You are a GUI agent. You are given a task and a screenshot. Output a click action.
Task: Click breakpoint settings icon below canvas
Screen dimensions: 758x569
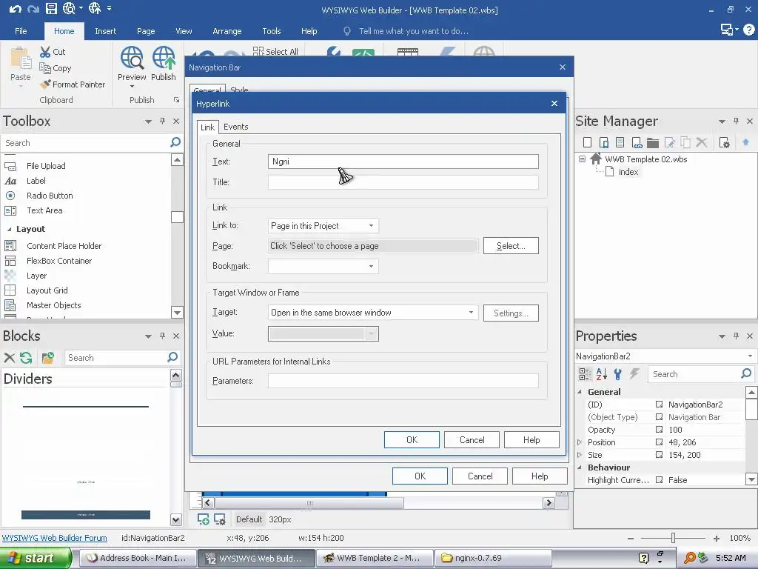tap(220, 519)
